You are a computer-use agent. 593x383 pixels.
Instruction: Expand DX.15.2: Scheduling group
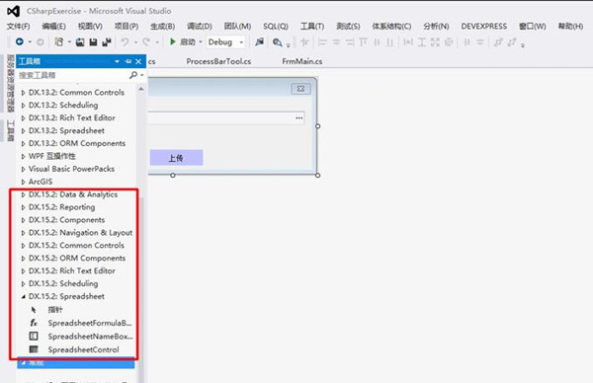click(x=23, y=284)
